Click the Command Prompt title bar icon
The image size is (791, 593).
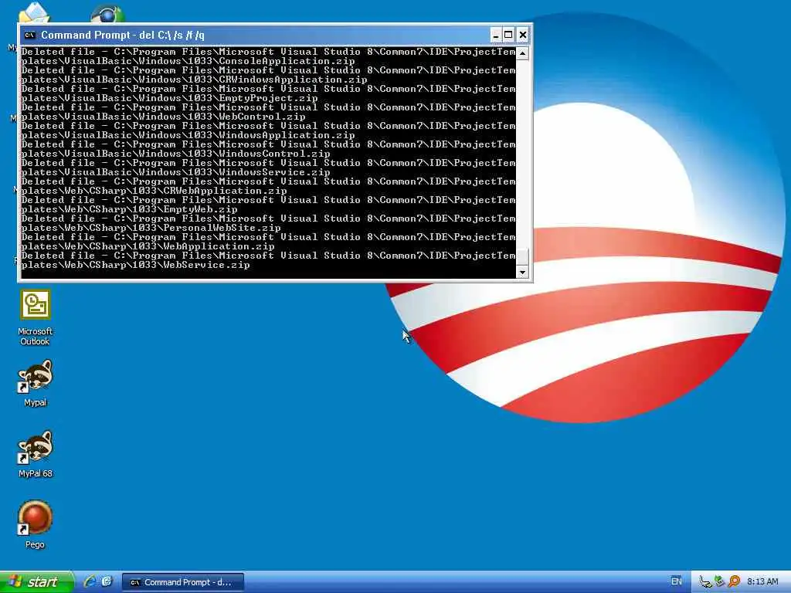[30, 36]
